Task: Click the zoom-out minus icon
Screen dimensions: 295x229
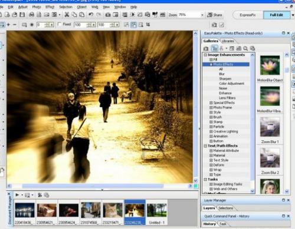Action: (15, 25)
